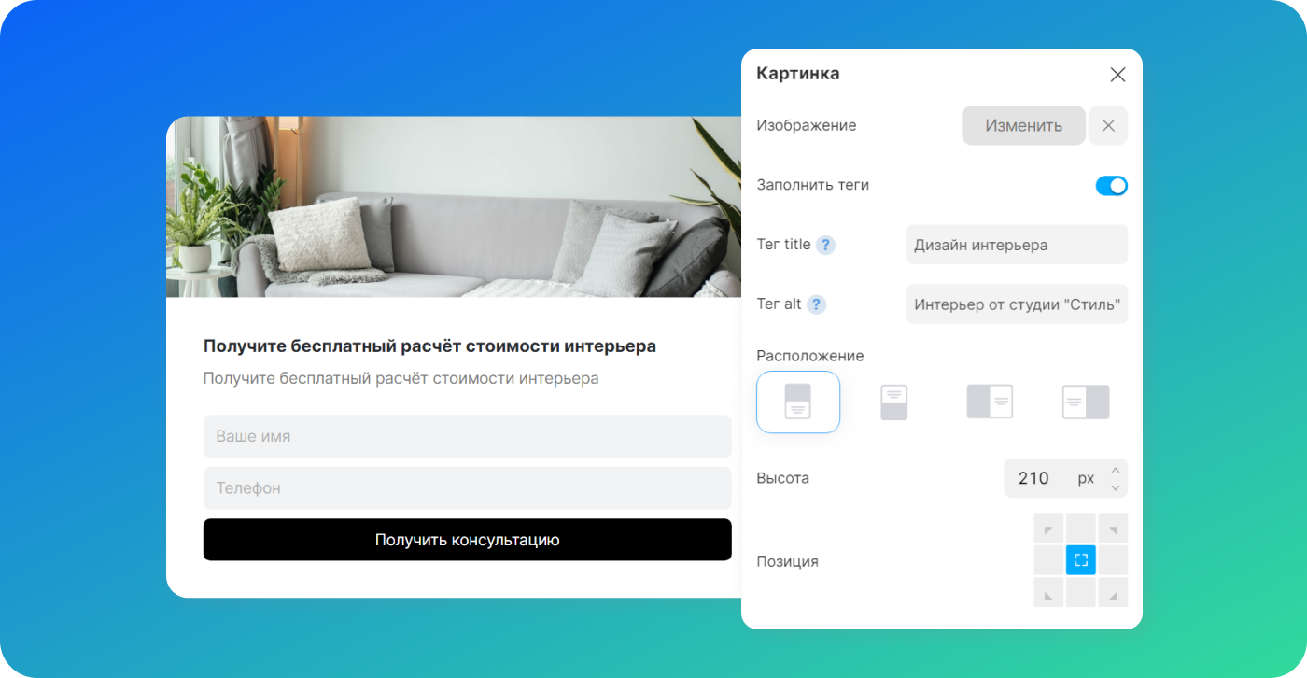Click the sofa interior image in popup
Image resolution: width=1307 pixels, height=678 pixels.
[x=454, y=206]
